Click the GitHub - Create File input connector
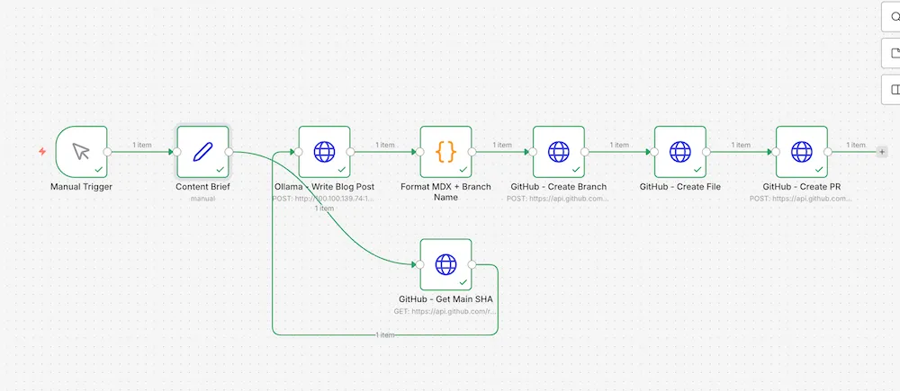 pyautogui.click(x=654, y=152)
